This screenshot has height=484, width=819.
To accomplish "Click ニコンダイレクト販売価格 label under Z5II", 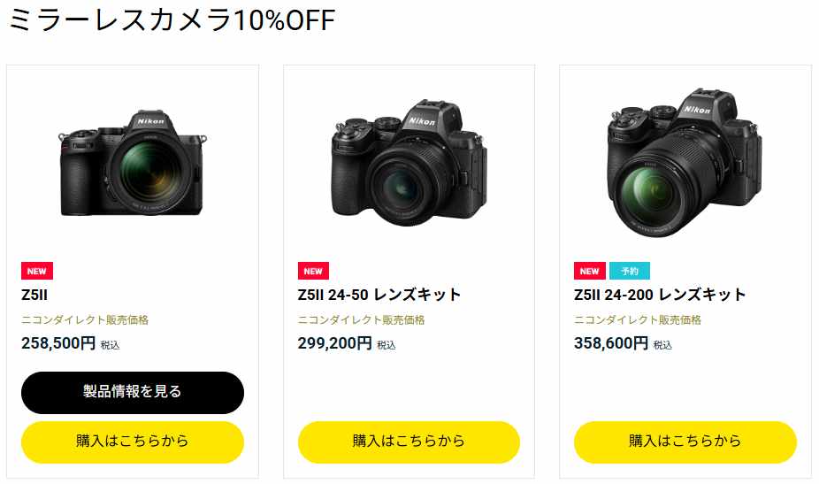I will tap(85, 320).
